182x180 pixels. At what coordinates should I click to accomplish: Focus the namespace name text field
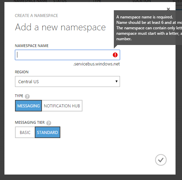[x=67, y=55]
